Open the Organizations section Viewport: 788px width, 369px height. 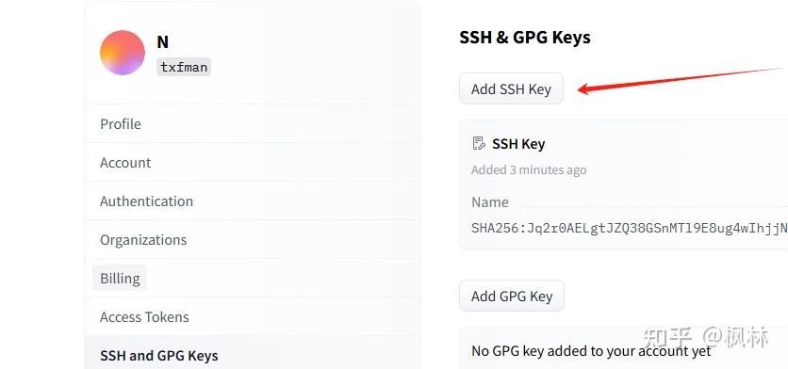click(253, 240)
